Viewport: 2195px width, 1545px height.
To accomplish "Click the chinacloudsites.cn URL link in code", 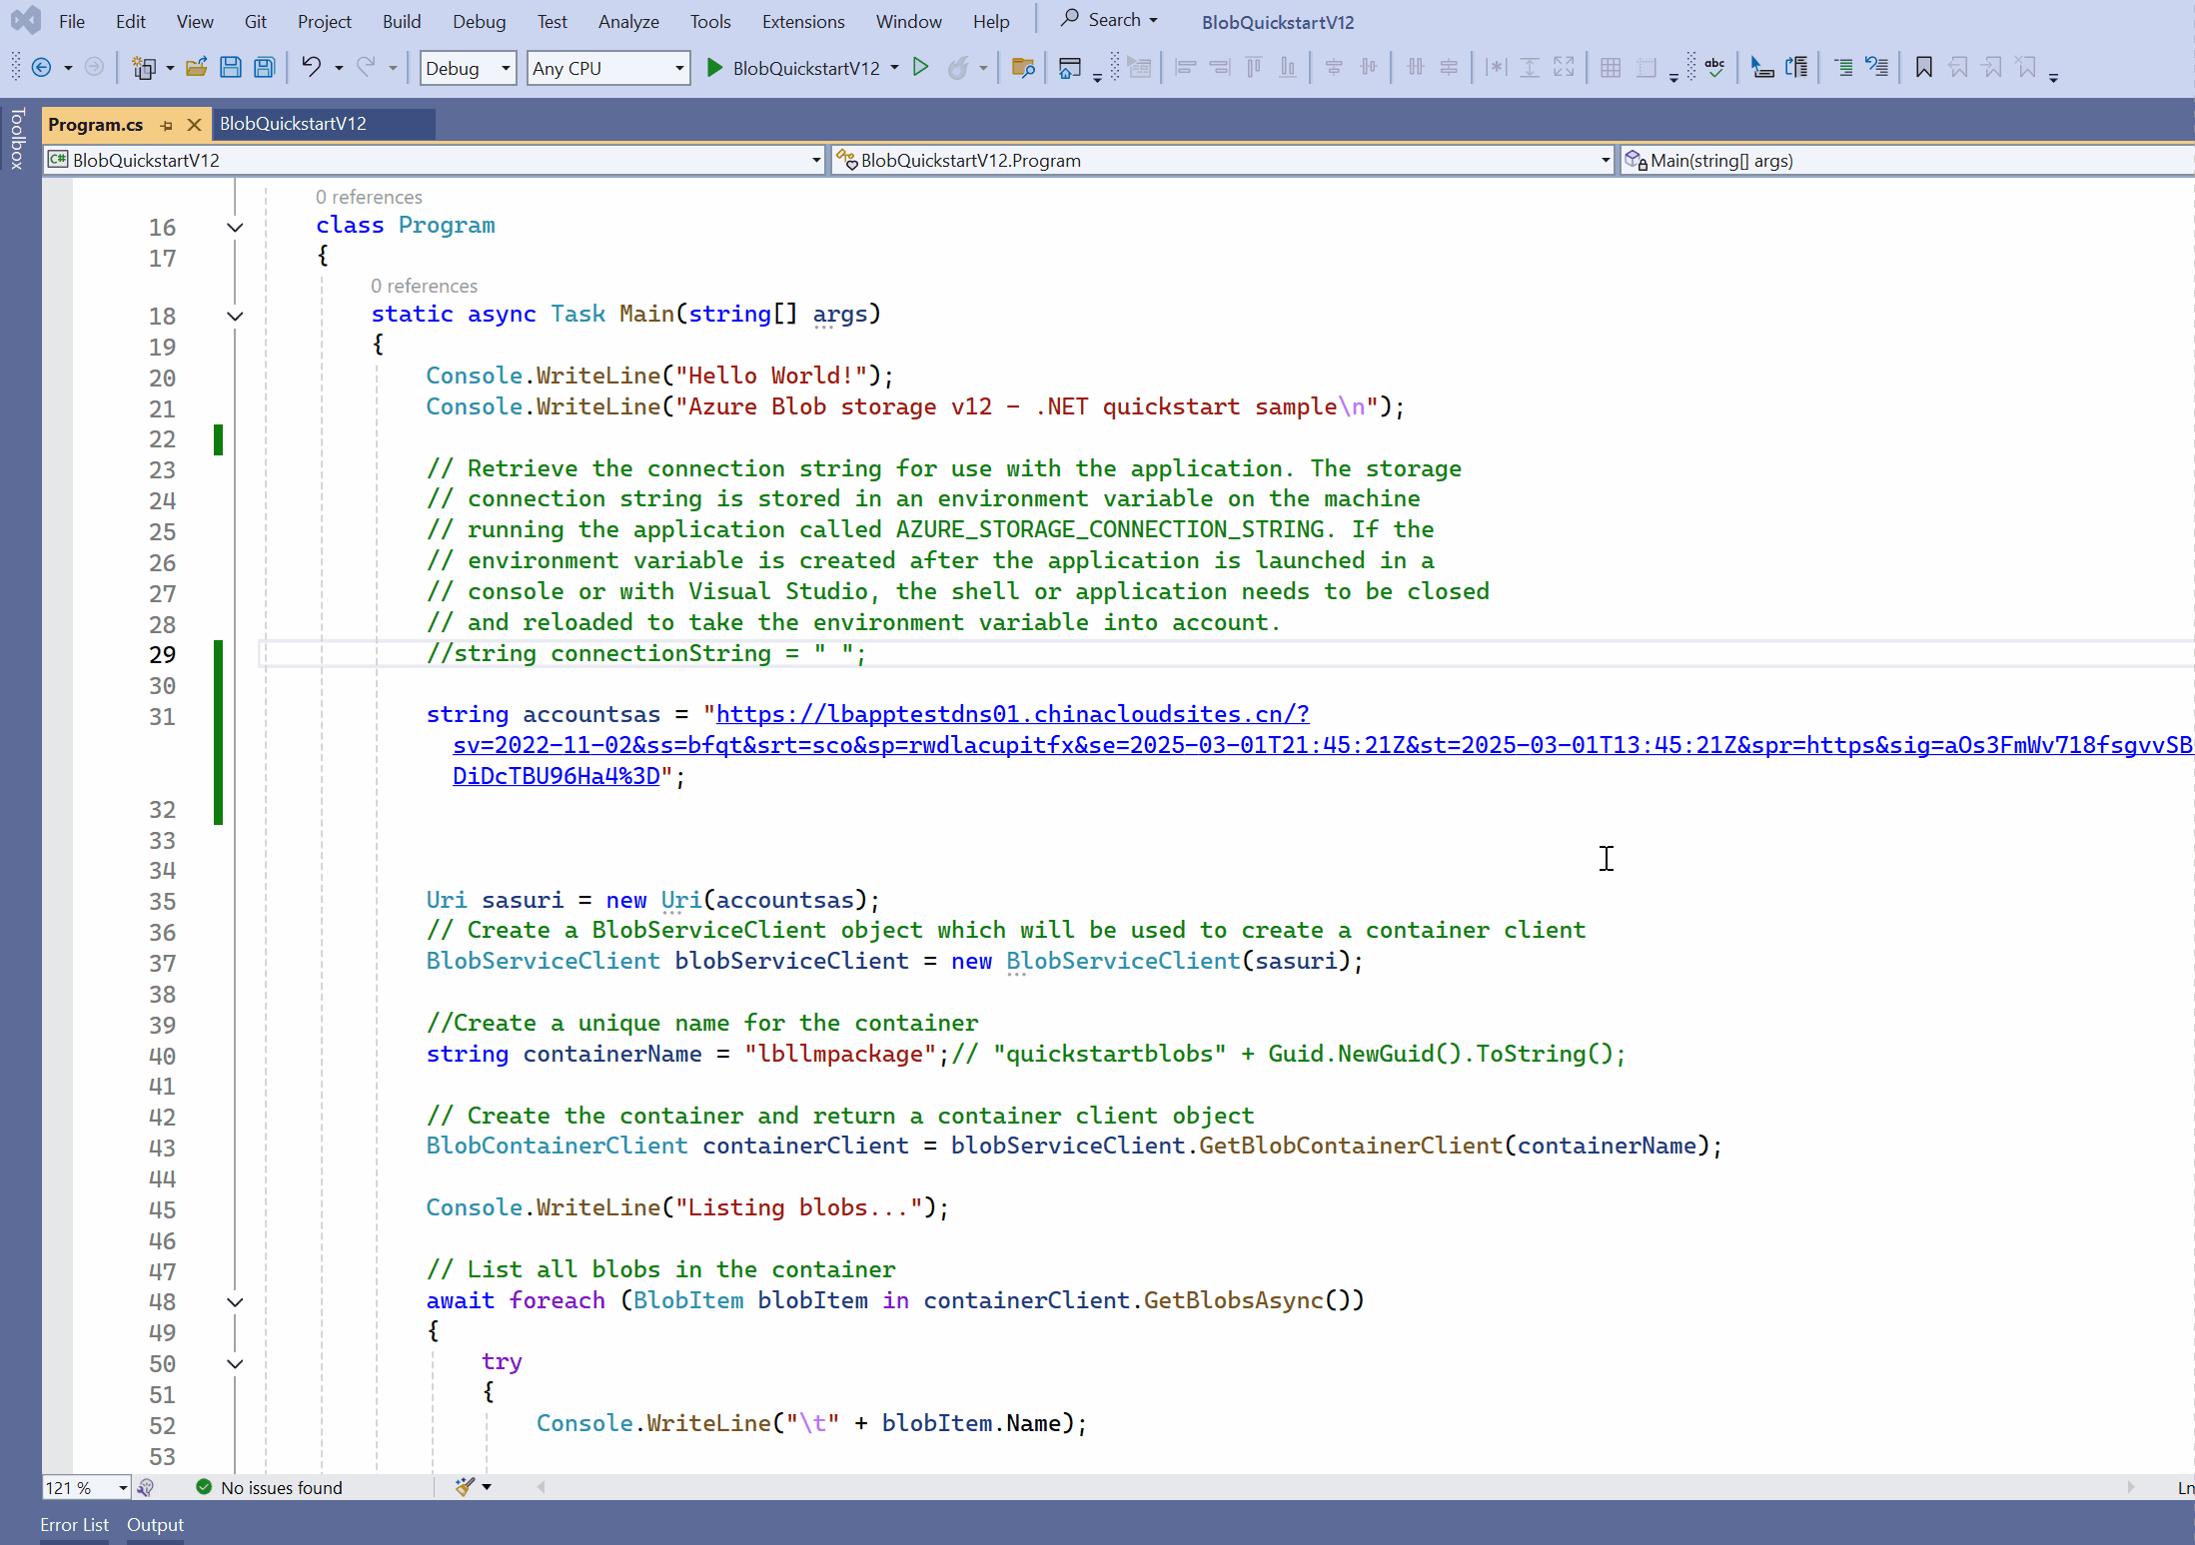I will 1012,714.
